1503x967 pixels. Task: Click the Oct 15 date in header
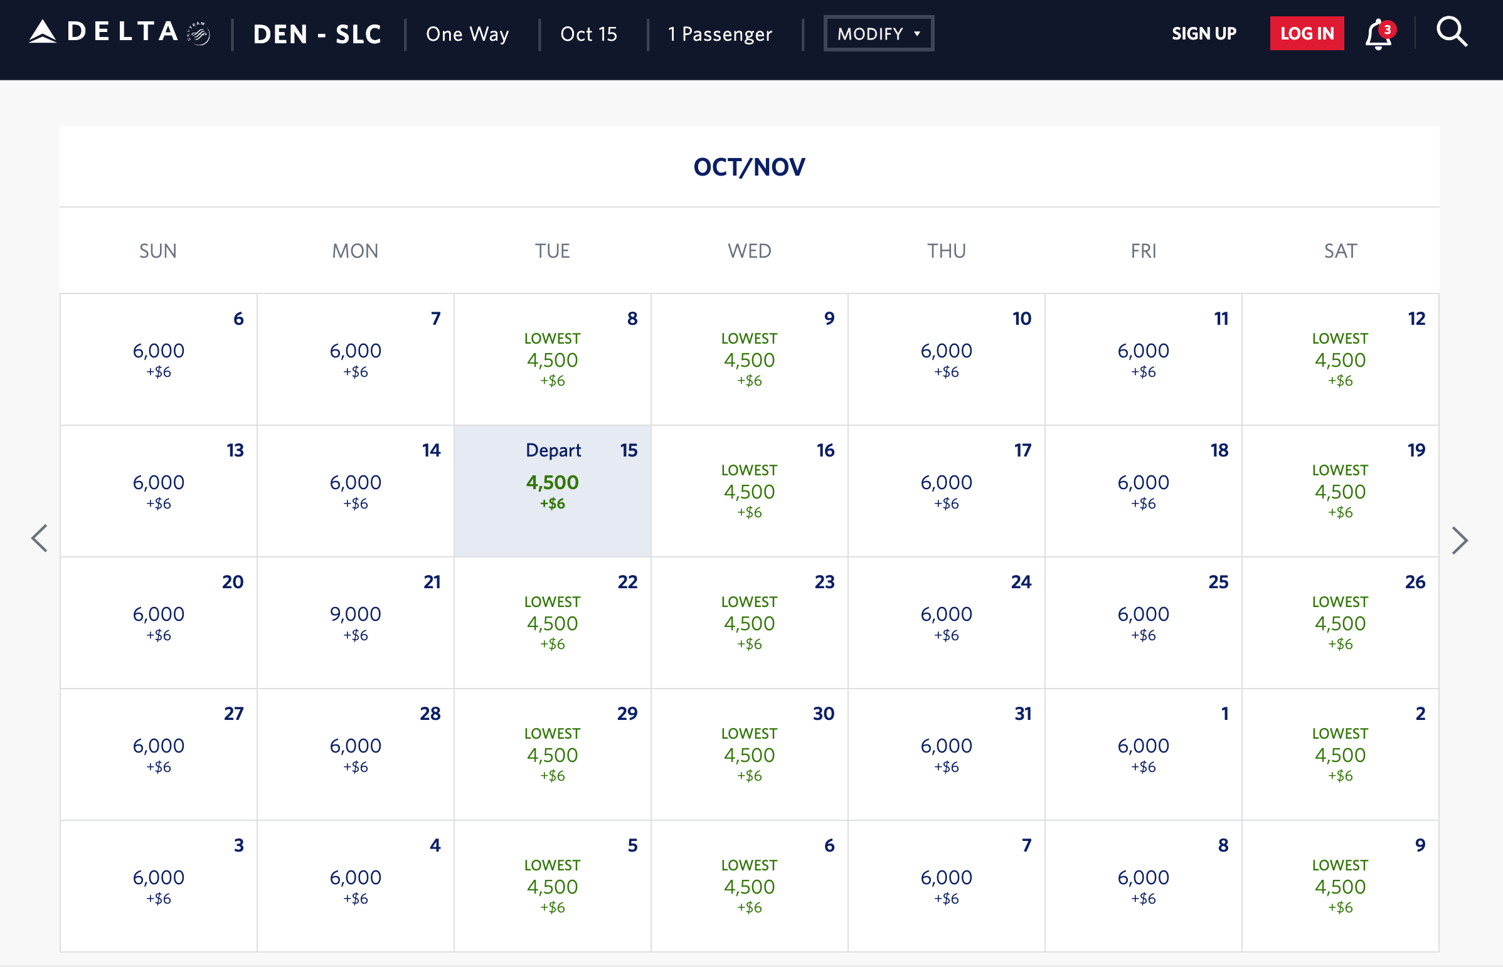coord(588,34)
